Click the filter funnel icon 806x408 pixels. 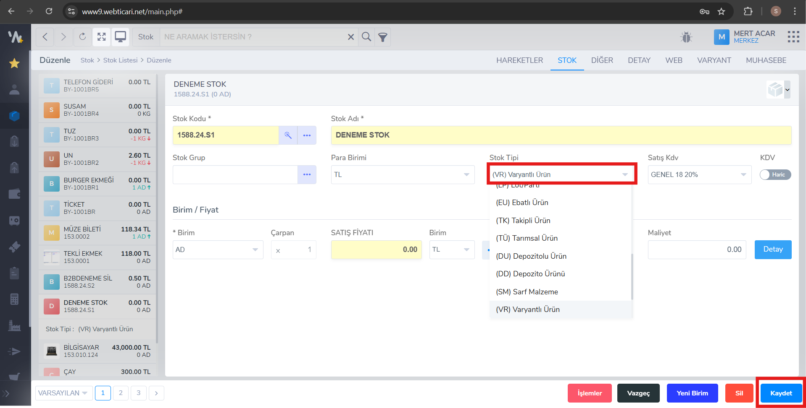pos(382,37)
